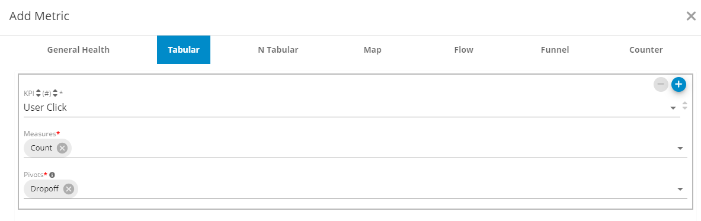The image size is (701, 221).
Task: Click the active Tabular tab
Action: click(184, 50)
